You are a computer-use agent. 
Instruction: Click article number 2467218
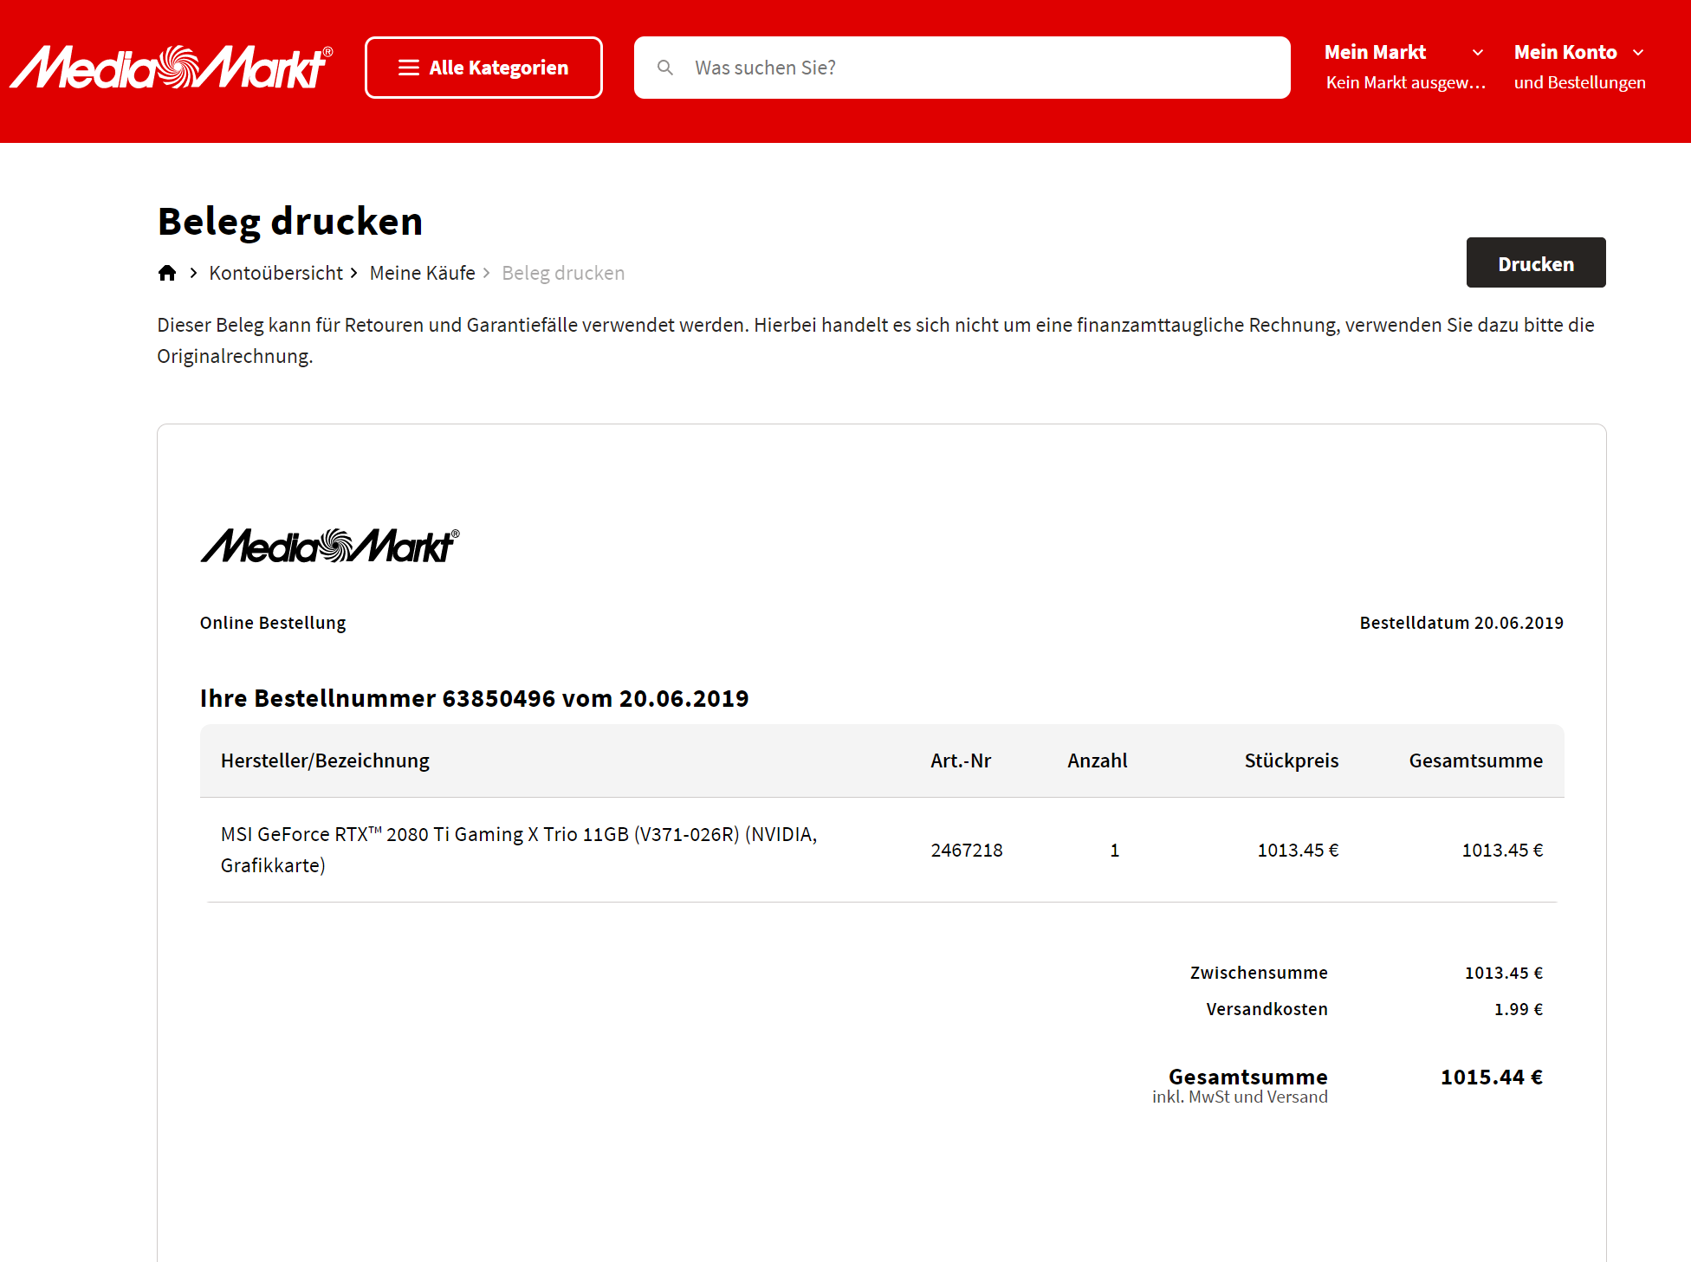[x=967, y=851]
